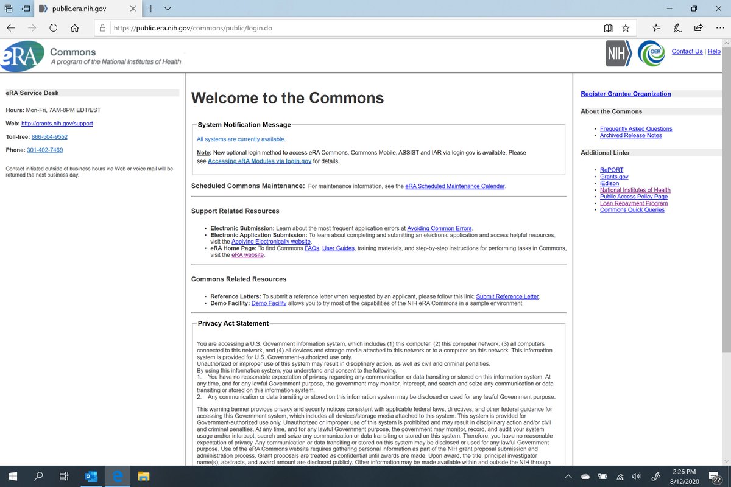
Task: Open Accessing eRA Modules via login.gov link
Action: [x=260, y=161]
